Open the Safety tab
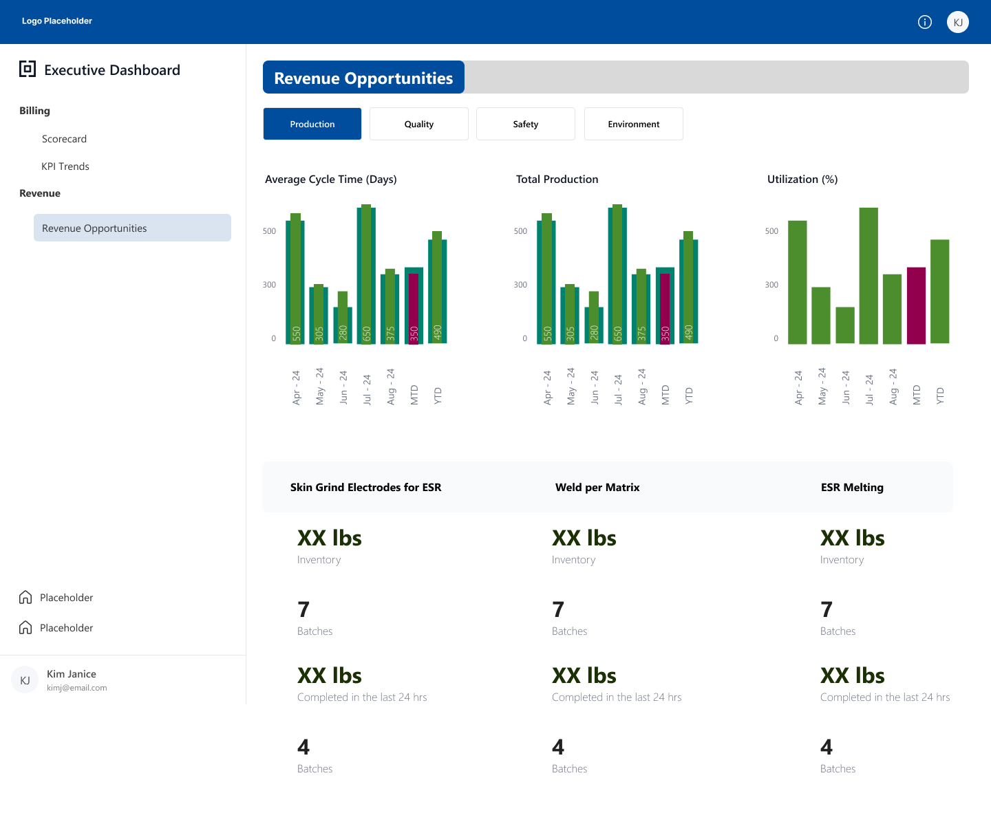Screen dimensions: 991x835 click(x=526, y=124)
